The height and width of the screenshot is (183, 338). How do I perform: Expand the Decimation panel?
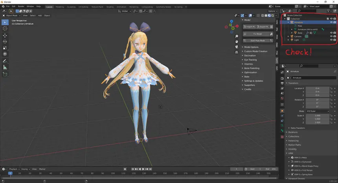coord(250,55)
